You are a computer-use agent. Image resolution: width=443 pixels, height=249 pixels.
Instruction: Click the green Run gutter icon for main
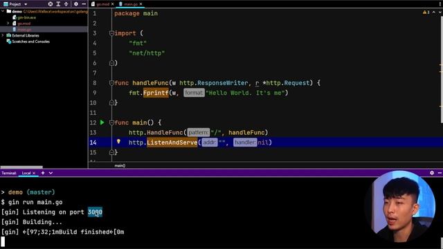[x=102, y=122]
